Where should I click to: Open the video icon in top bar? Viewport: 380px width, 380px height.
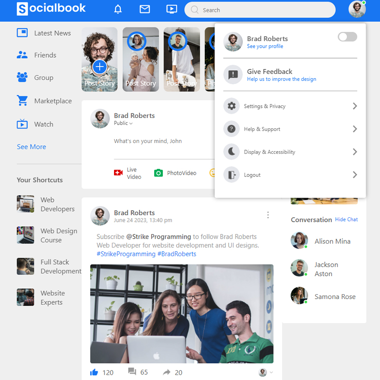coord(172,9)
